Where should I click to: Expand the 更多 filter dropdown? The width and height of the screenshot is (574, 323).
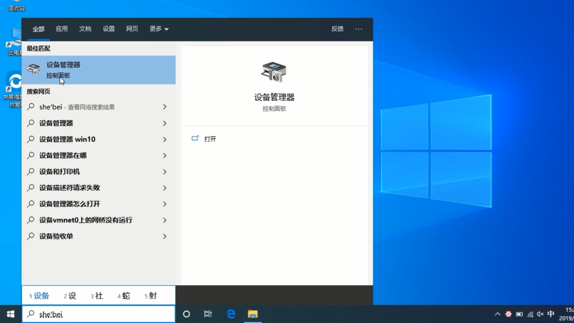(158, 29)
